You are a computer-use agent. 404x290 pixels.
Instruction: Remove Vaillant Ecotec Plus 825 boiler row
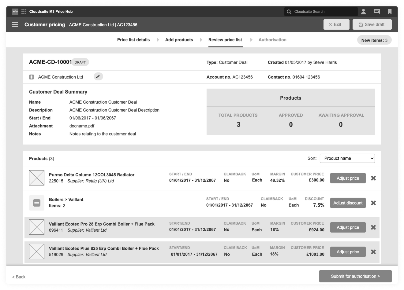[373, 252]
